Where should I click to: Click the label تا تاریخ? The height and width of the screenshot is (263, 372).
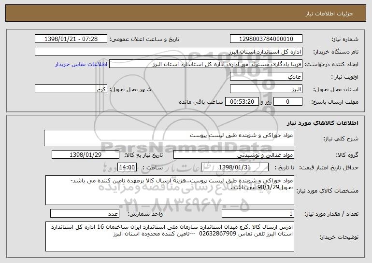point(284,168)
